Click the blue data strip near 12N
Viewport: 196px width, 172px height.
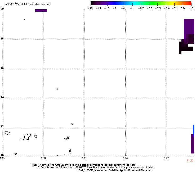pyautogui.click(x=193, y=130)
